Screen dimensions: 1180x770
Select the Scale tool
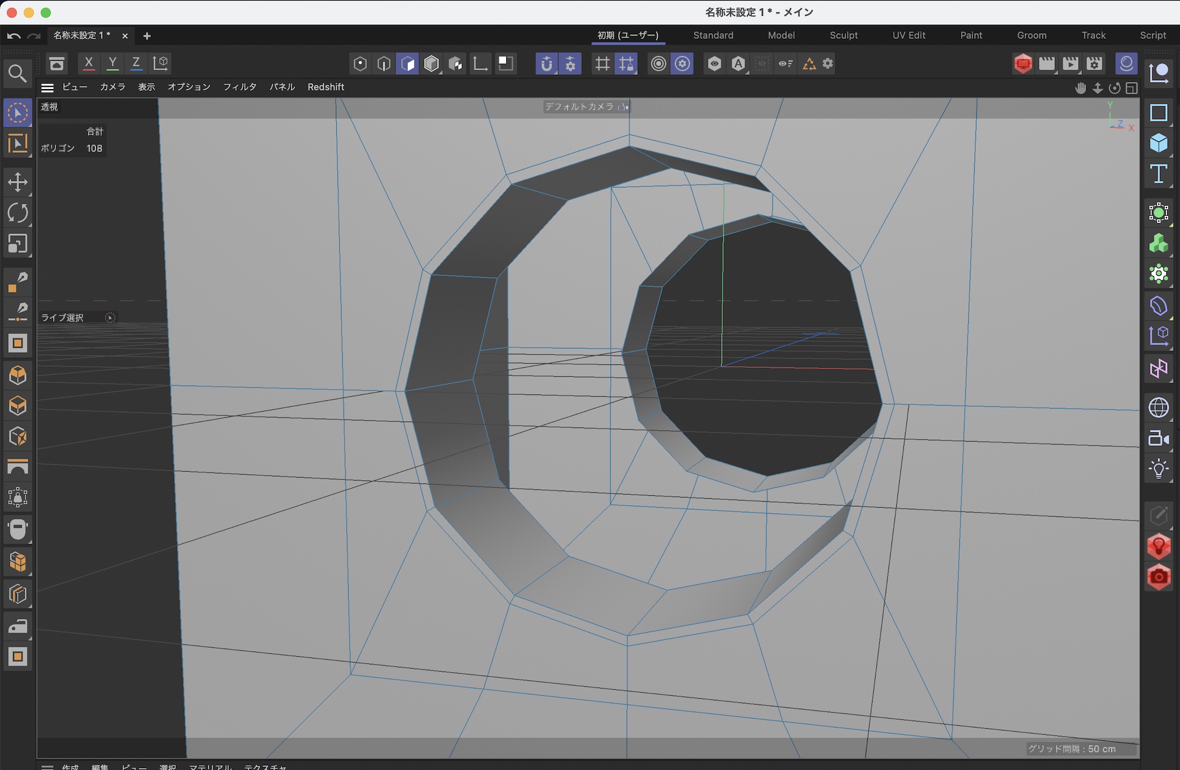(18, 243)
